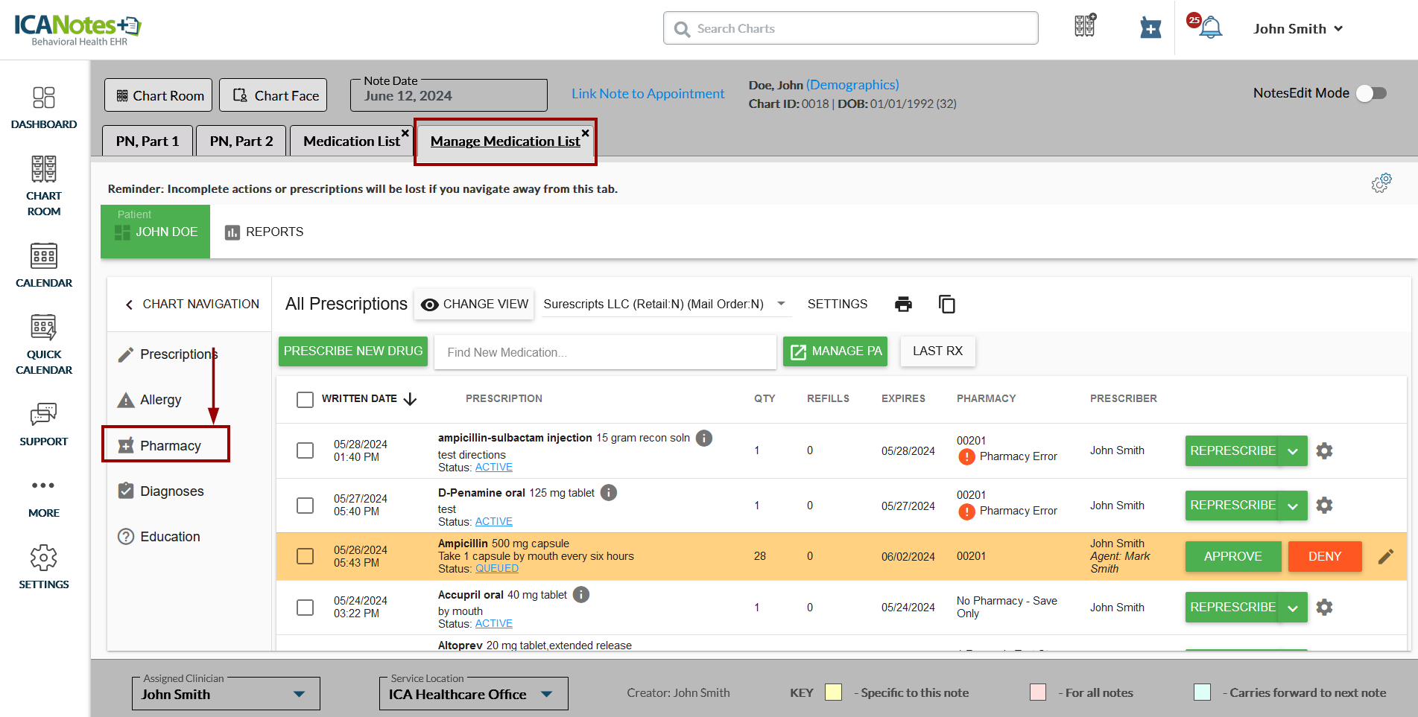Click the settings gear at top right of panel
Image resolution: width=1418 pixels, height=717 pixels.
(x=1381, y=183)
